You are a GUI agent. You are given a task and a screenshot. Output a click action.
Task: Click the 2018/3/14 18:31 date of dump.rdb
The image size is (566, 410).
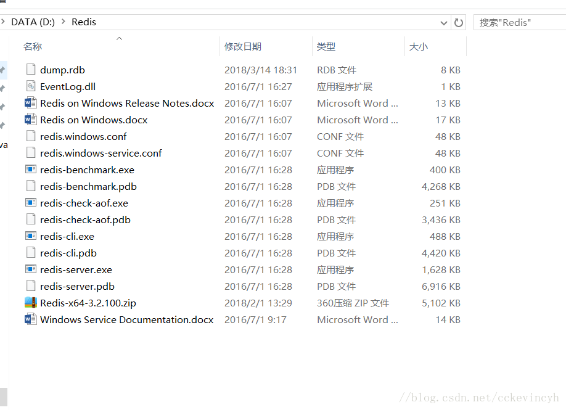pyautogui.click(x=261, y=70)
